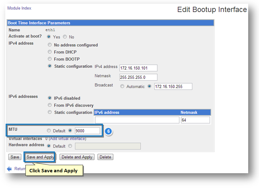Viewport: 259px width, 188px height.
Task: Select IPv6 Static configuration radio button
Action: click(49, 112)
